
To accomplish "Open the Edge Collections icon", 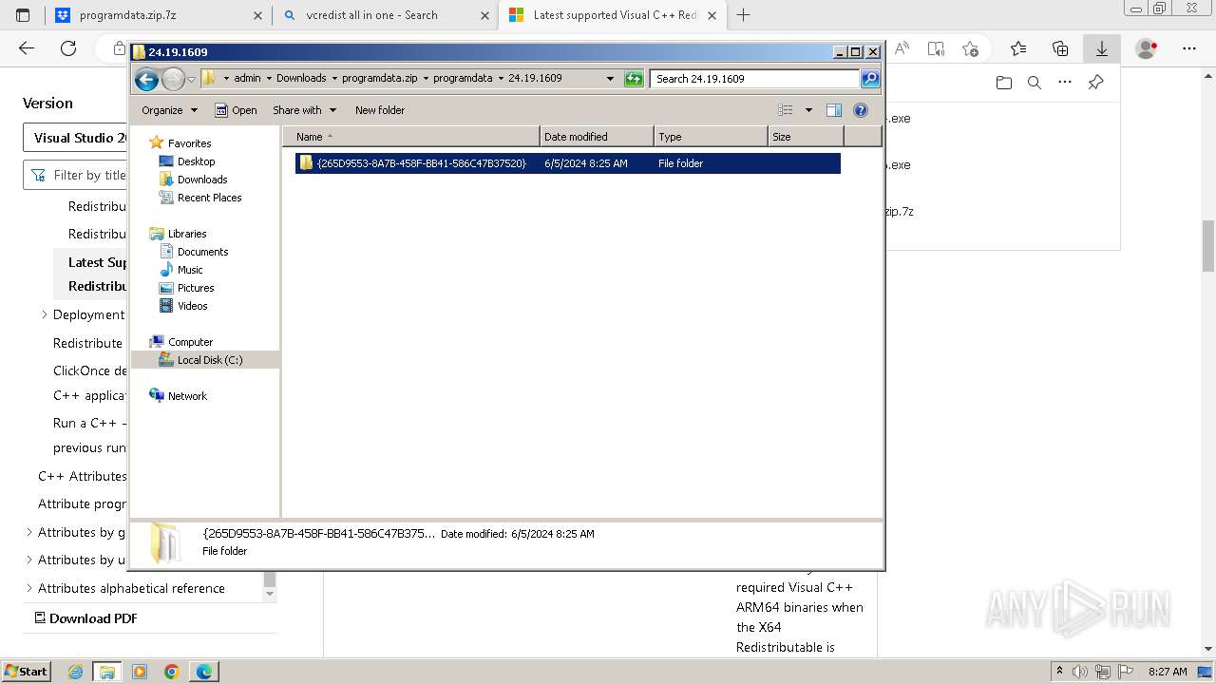I will coord(1060,48).
